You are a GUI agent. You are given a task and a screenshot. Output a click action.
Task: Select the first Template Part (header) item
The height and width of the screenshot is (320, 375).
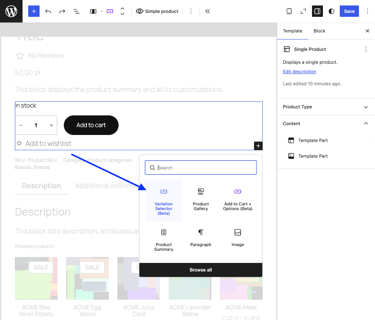[327, 140]
